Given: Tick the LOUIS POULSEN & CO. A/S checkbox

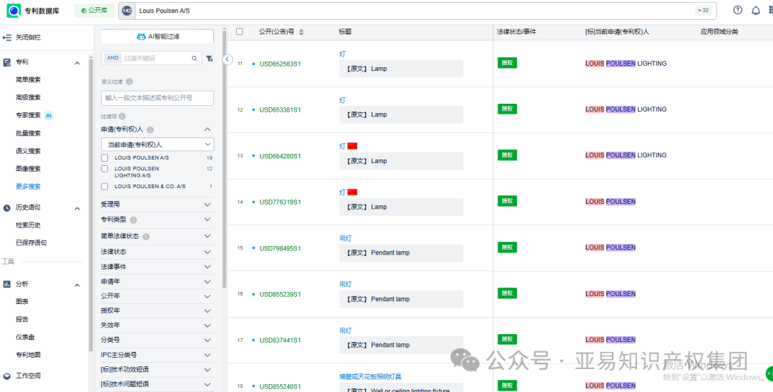Looking at the screenshot, I should click(x=104, y=187).
